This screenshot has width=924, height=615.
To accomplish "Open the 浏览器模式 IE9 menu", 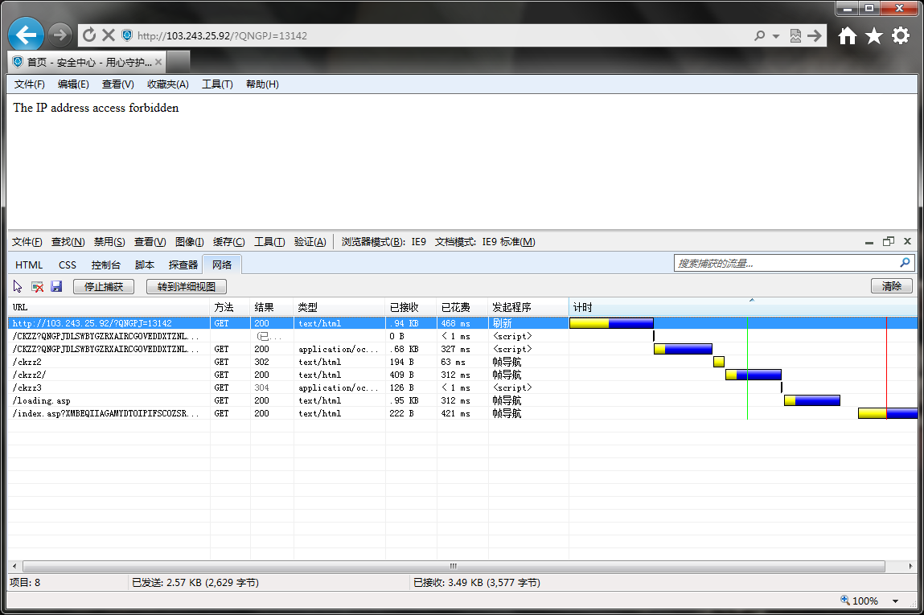I will tap(384, 242).
